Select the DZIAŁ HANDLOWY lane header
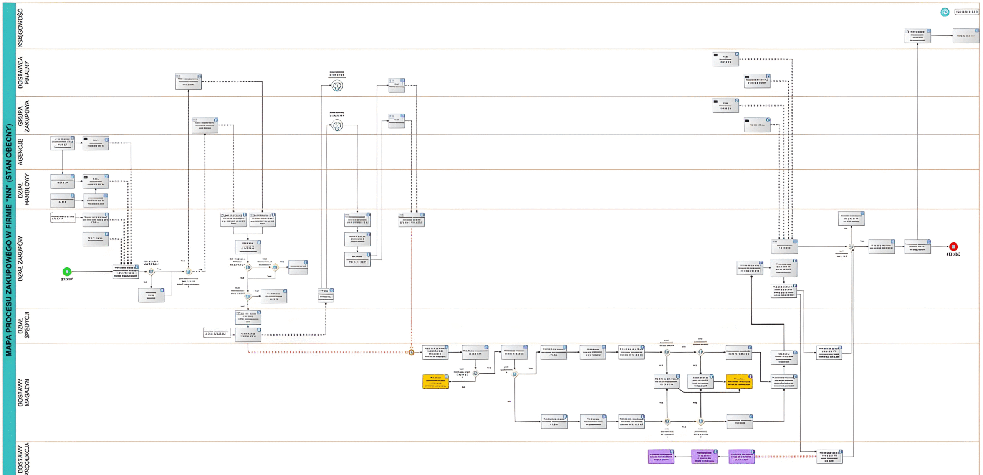This screenshot has height=475, width=983. [23, 189]
